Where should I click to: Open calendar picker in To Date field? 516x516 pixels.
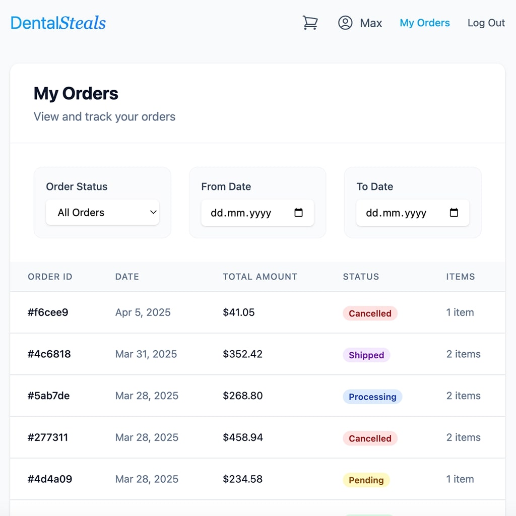(x=454, y=213)
